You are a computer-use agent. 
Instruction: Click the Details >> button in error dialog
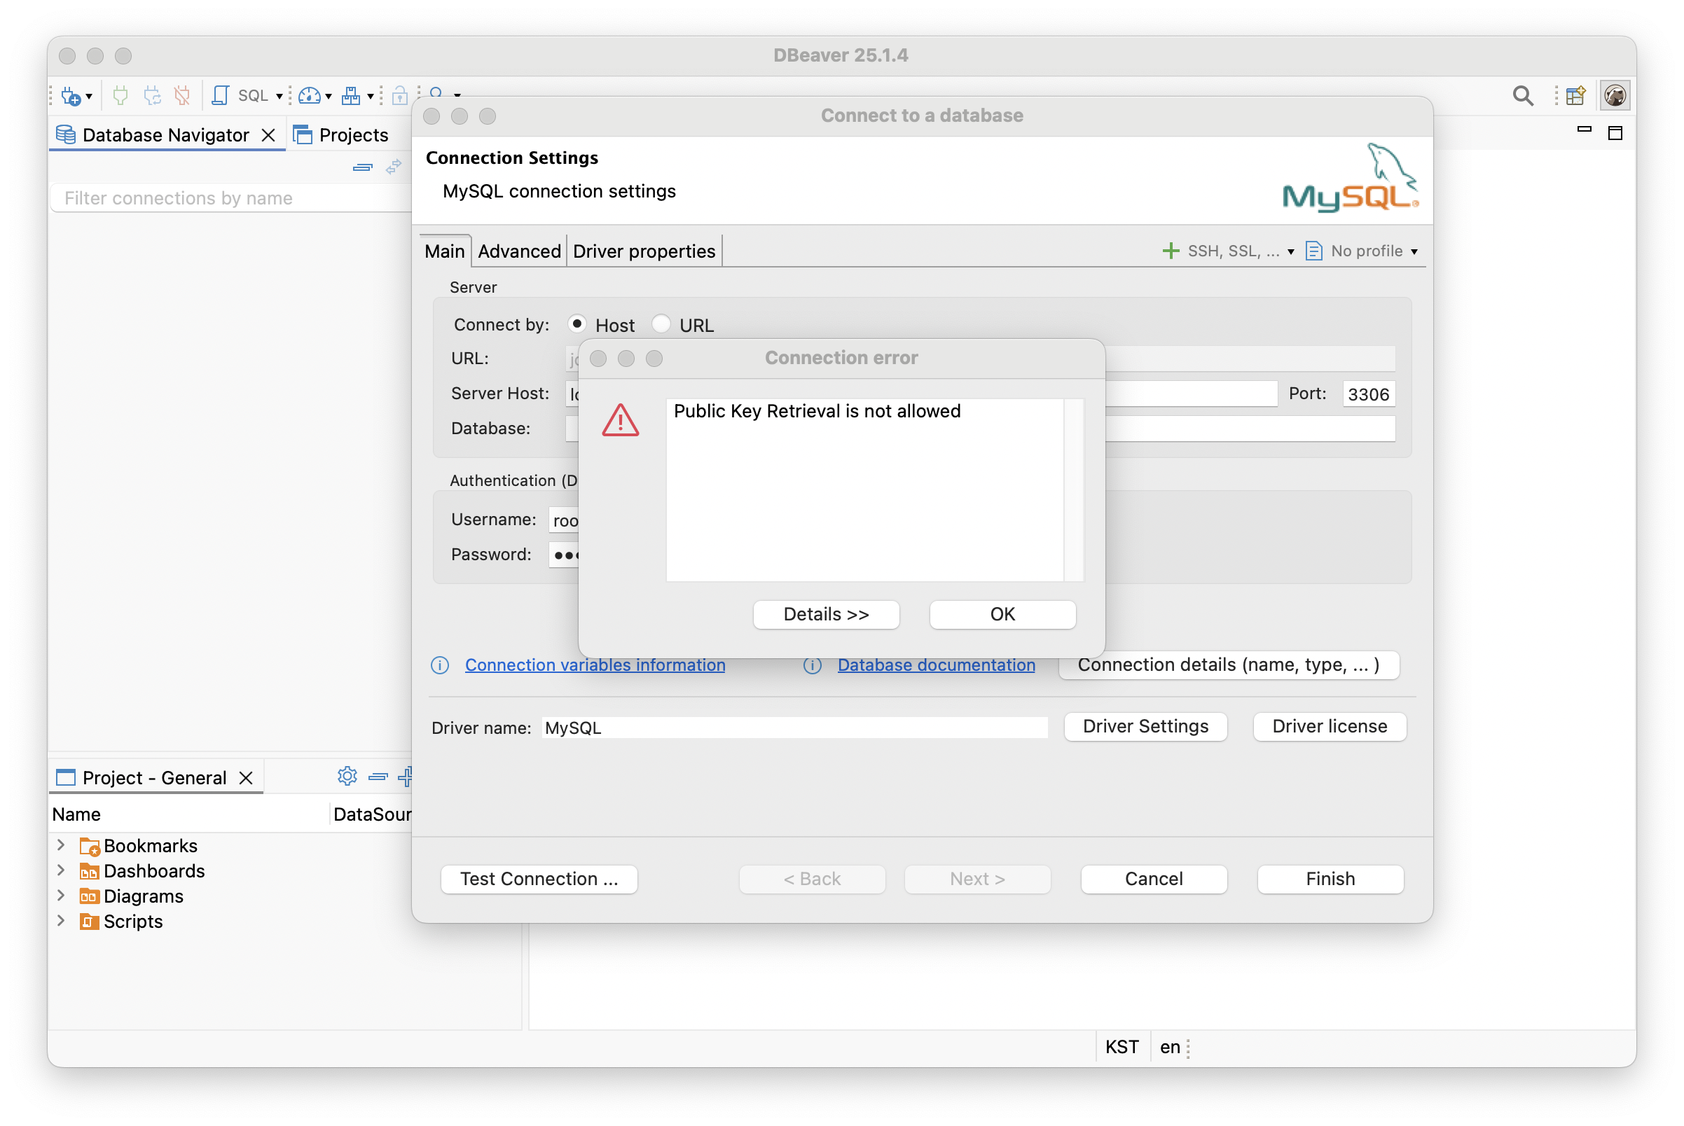pyautogui.click(x=825, y=615)
